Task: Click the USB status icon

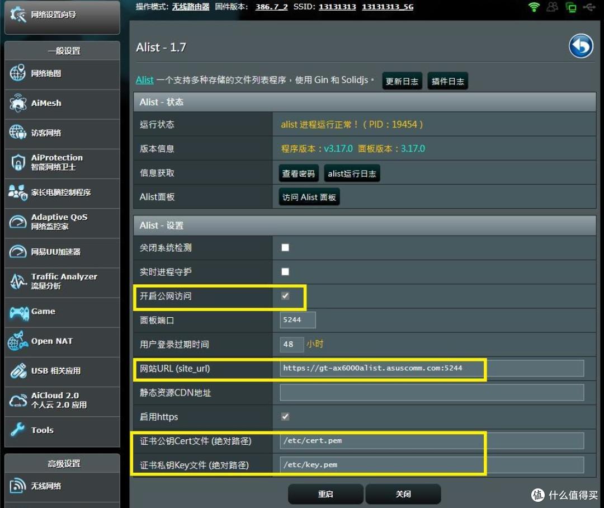Action: [x=589, y=7]
